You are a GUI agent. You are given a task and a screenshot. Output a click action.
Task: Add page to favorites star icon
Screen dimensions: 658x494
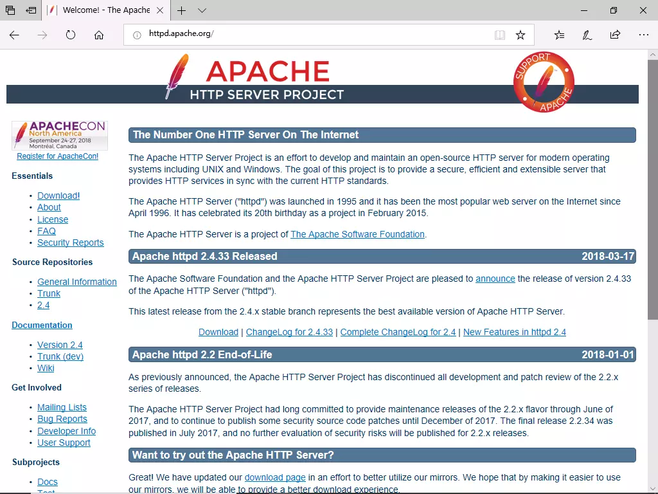point(520,35)
